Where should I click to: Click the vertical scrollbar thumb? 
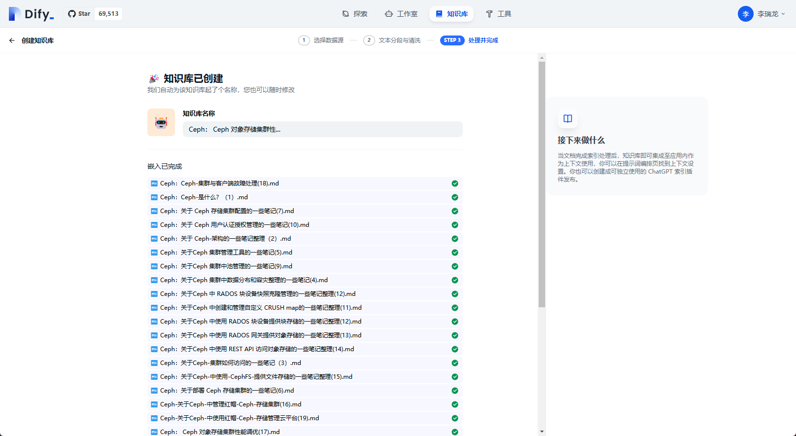point(542,184)
